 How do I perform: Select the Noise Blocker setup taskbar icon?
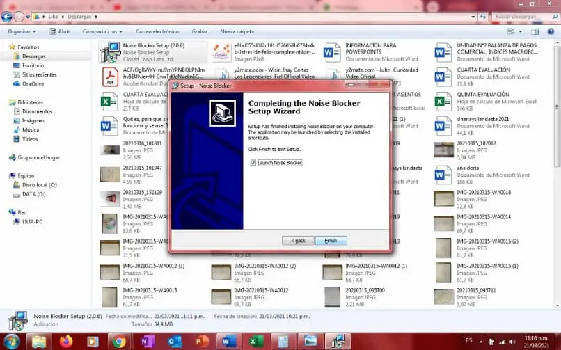338,342
